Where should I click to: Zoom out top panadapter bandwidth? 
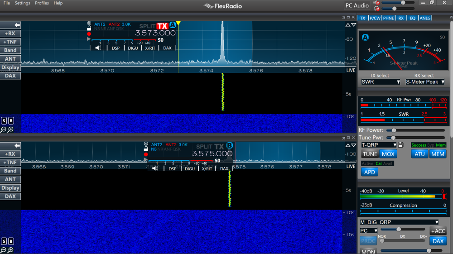pos(4,129)
